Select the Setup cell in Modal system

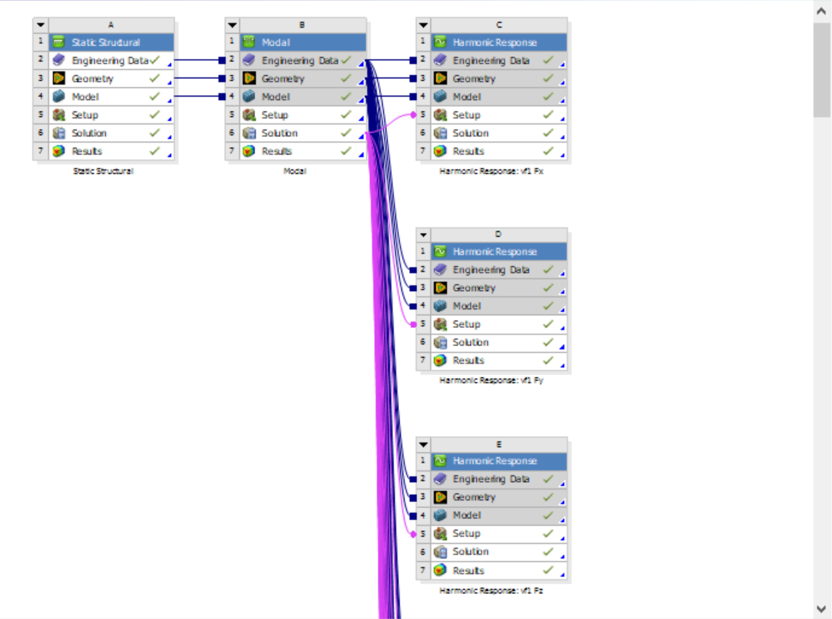pos(302,115)
